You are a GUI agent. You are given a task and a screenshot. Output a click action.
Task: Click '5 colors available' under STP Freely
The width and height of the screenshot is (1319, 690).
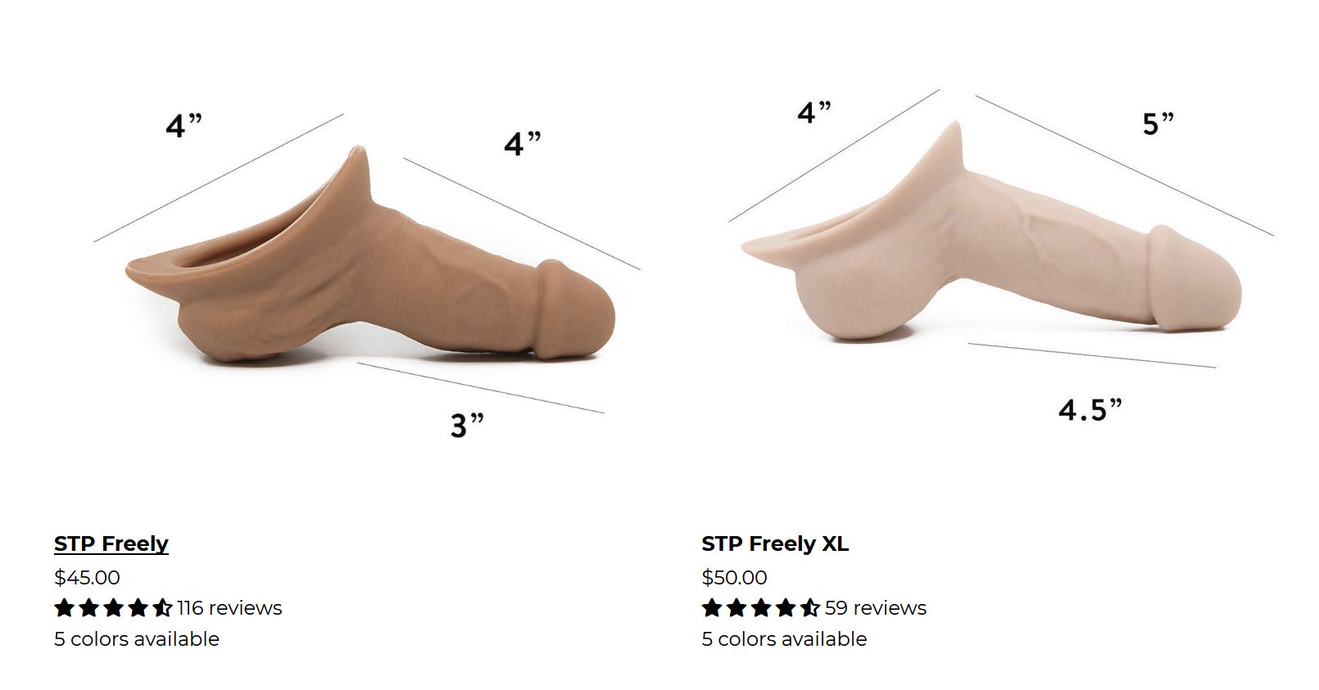click(137, 639)
